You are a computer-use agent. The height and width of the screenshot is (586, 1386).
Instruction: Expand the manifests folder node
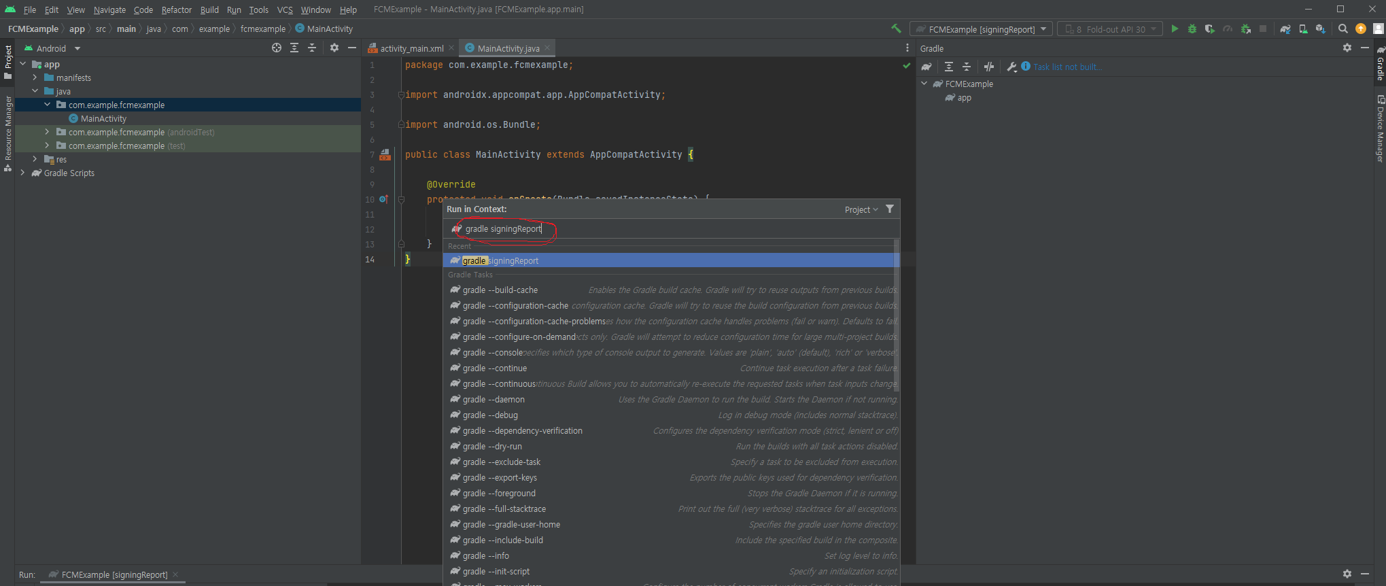[35, 77]
